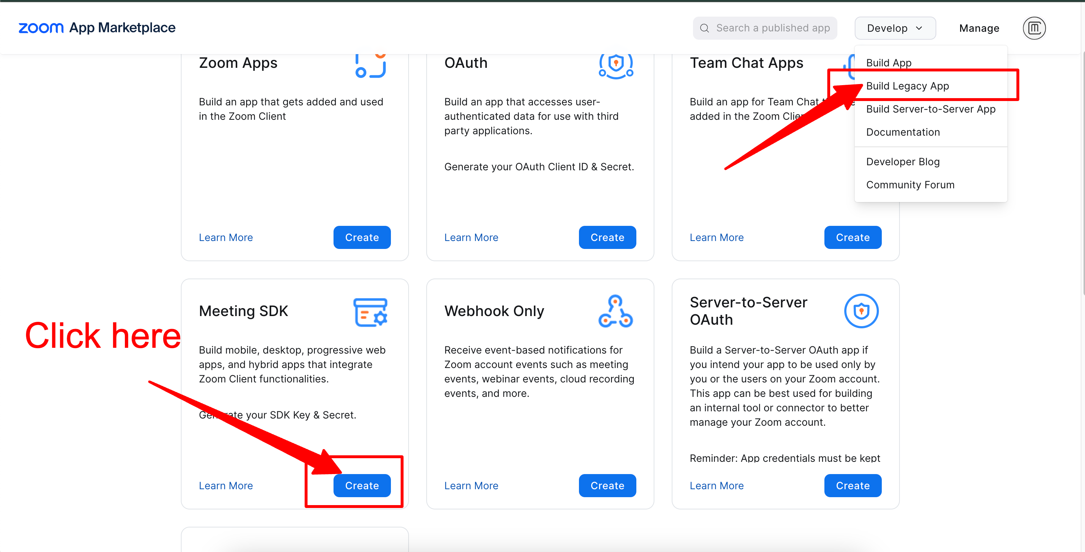Create a Server-to-Server OAuth app
1085x552 pixels.
pos(853,486)
